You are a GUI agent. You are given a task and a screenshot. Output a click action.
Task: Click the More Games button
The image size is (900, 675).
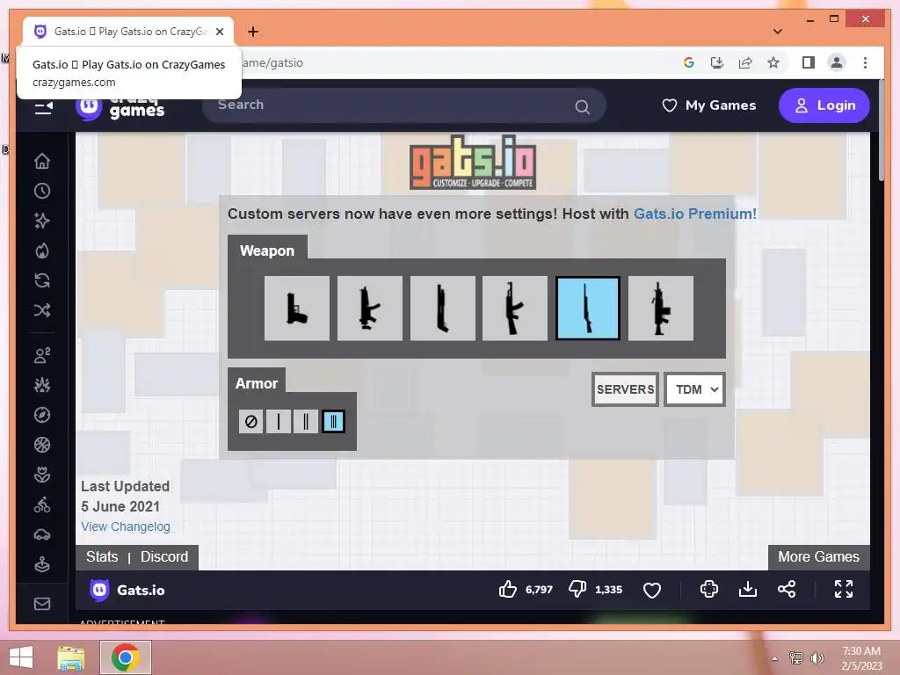point(818,556)
